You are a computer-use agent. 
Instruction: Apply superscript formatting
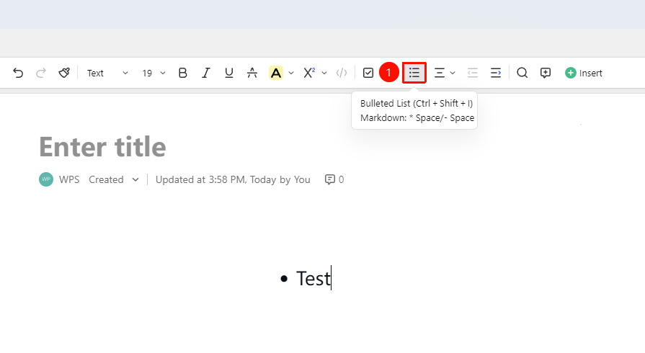click(x=309, y=73)
